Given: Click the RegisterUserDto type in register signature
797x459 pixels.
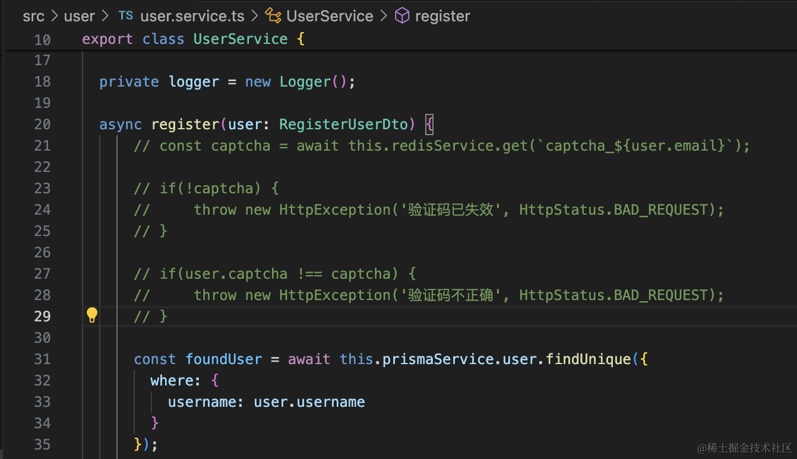Looking at the screenshot, I should [344, 125].
